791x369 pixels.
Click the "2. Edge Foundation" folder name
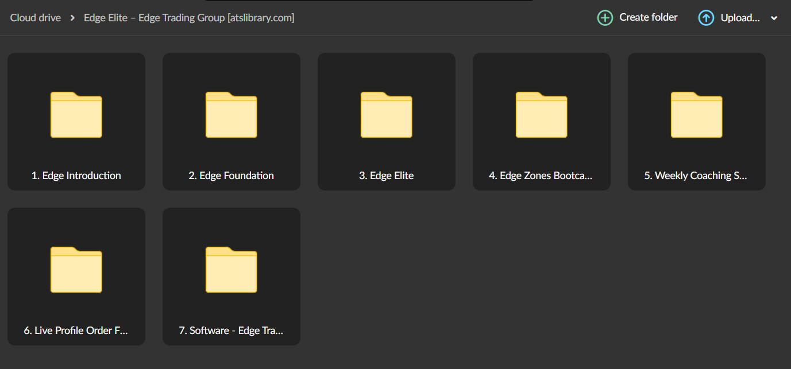[x=231, y=176]
